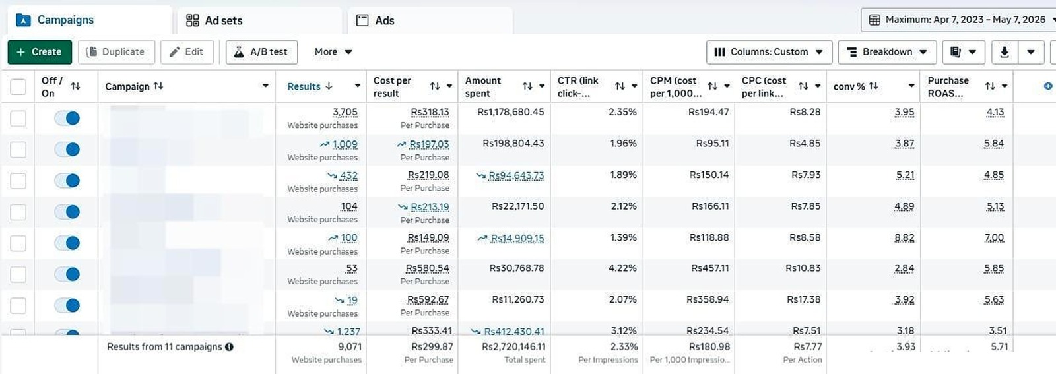Click the Edit button

click(x=187, y=52)
